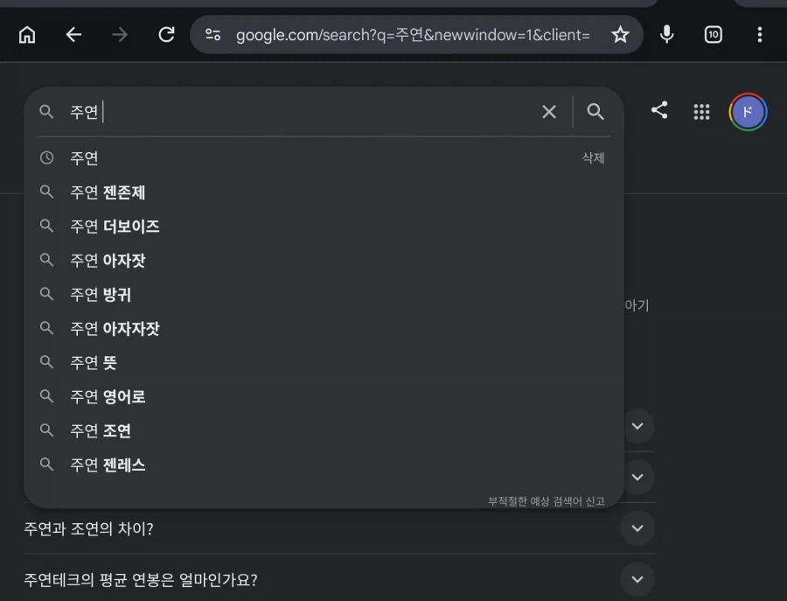Open site settings icon in the address bar
Image resolution: width=787 pixels, height=601 pixels.
pyautogui.click(x=212, y=35)
